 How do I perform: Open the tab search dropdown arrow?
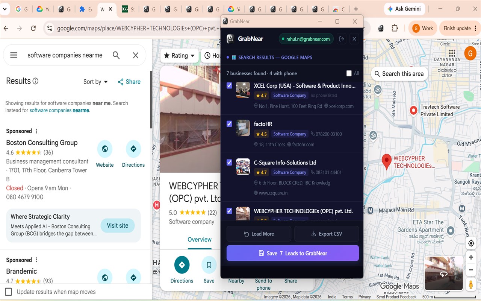point(5,9)
